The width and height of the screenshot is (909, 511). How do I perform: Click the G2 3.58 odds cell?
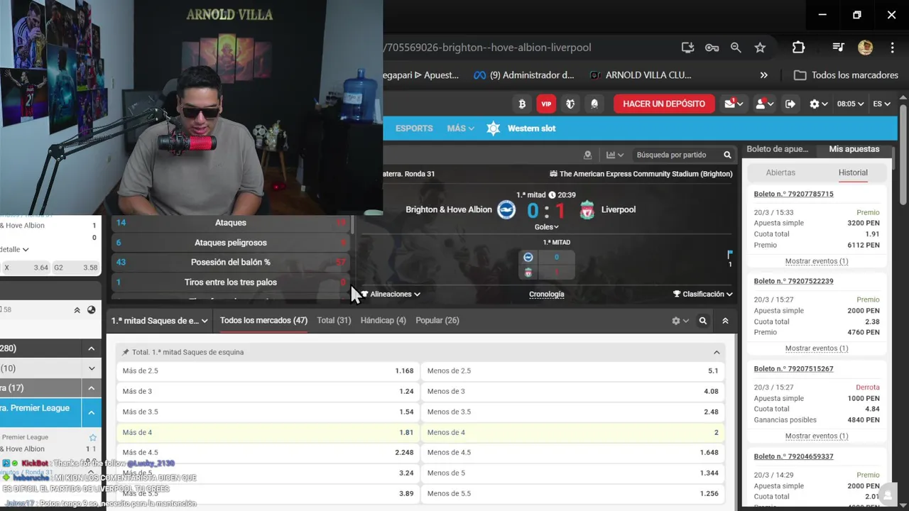click(76, 268)
